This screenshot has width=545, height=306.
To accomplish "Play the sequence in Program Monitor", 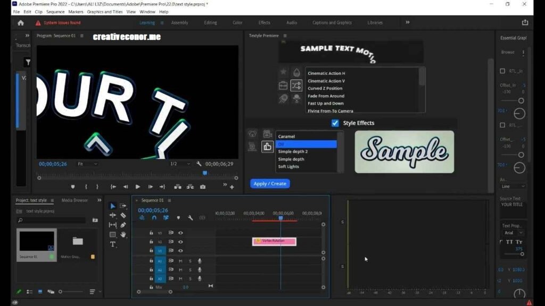I will click(x=138, y=186).
